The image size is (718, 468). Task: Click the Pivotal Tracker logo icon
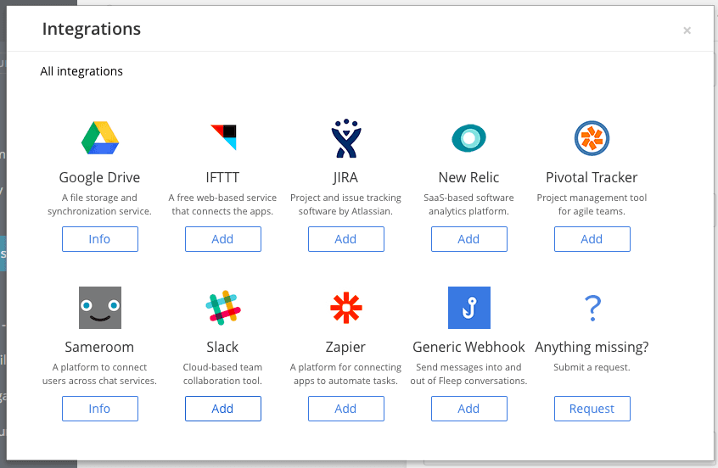tap(592, 138)
